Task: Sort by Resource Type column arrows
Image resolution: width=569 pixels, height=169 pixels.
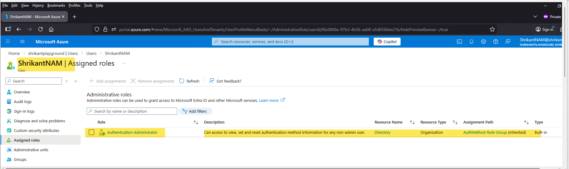Action: point(455,122)
